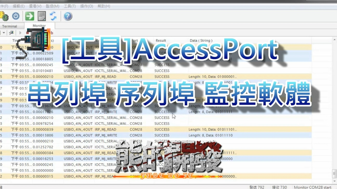Click IRP_MJ_READ in the 'Data: 01000001..' row

(x=105, y=76)
